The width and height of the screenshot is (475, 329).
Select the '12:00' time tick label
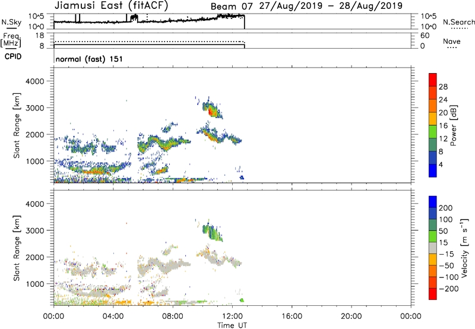232,317
